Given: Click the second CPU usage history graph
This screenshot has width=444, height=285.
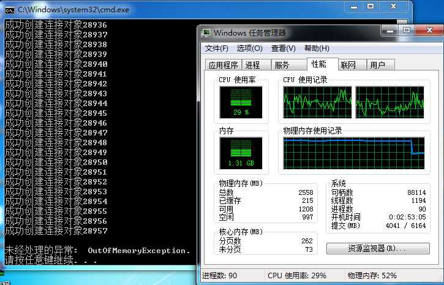Looking at the screenshot, I should (390, 102).
